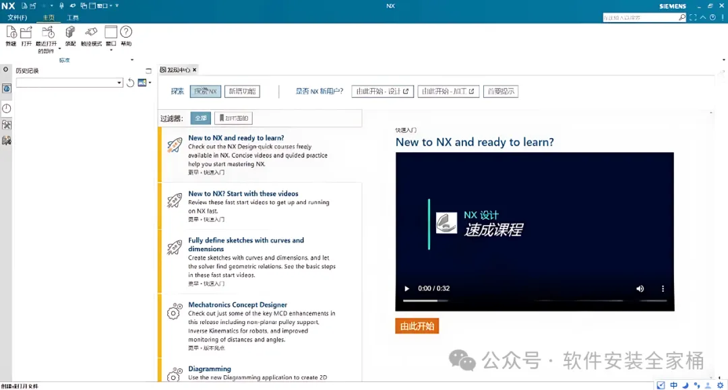Open the window layout dropdown in title bar

pos(111,6)
